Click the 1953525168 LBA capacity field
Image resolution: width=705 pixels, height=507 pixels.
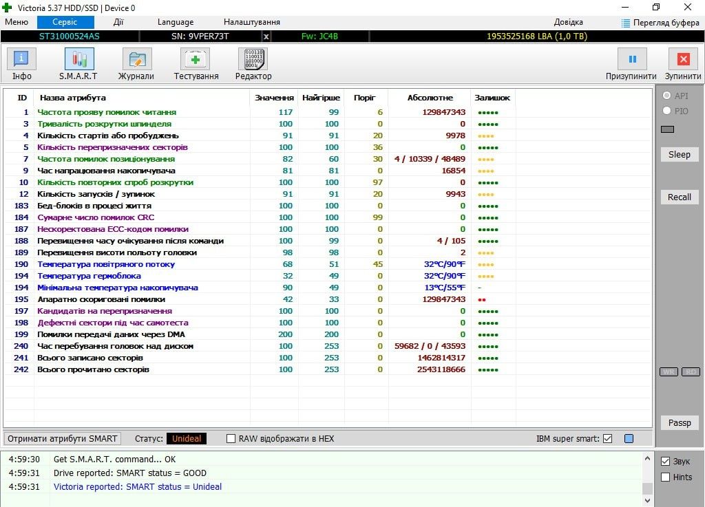pyautogui.click(x=537, y=36)
